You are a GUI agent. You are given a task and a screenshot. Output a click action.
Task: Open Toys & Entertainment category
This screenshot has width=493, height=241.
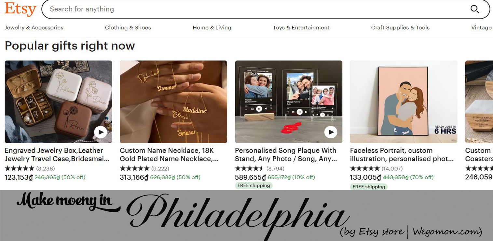click(301, 28)
